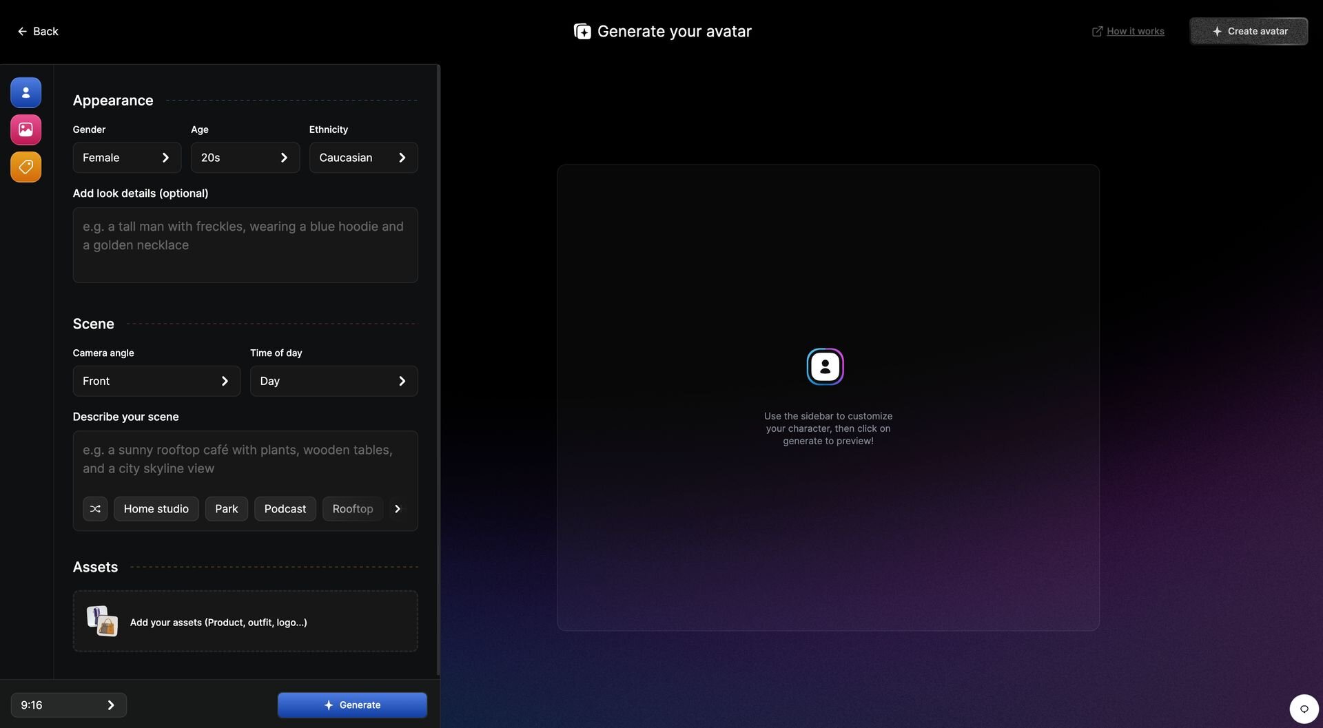Show more scene presets with right arrow

point(398,509)
